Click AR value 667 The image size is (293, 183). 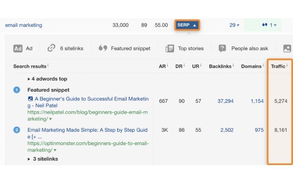163,101
